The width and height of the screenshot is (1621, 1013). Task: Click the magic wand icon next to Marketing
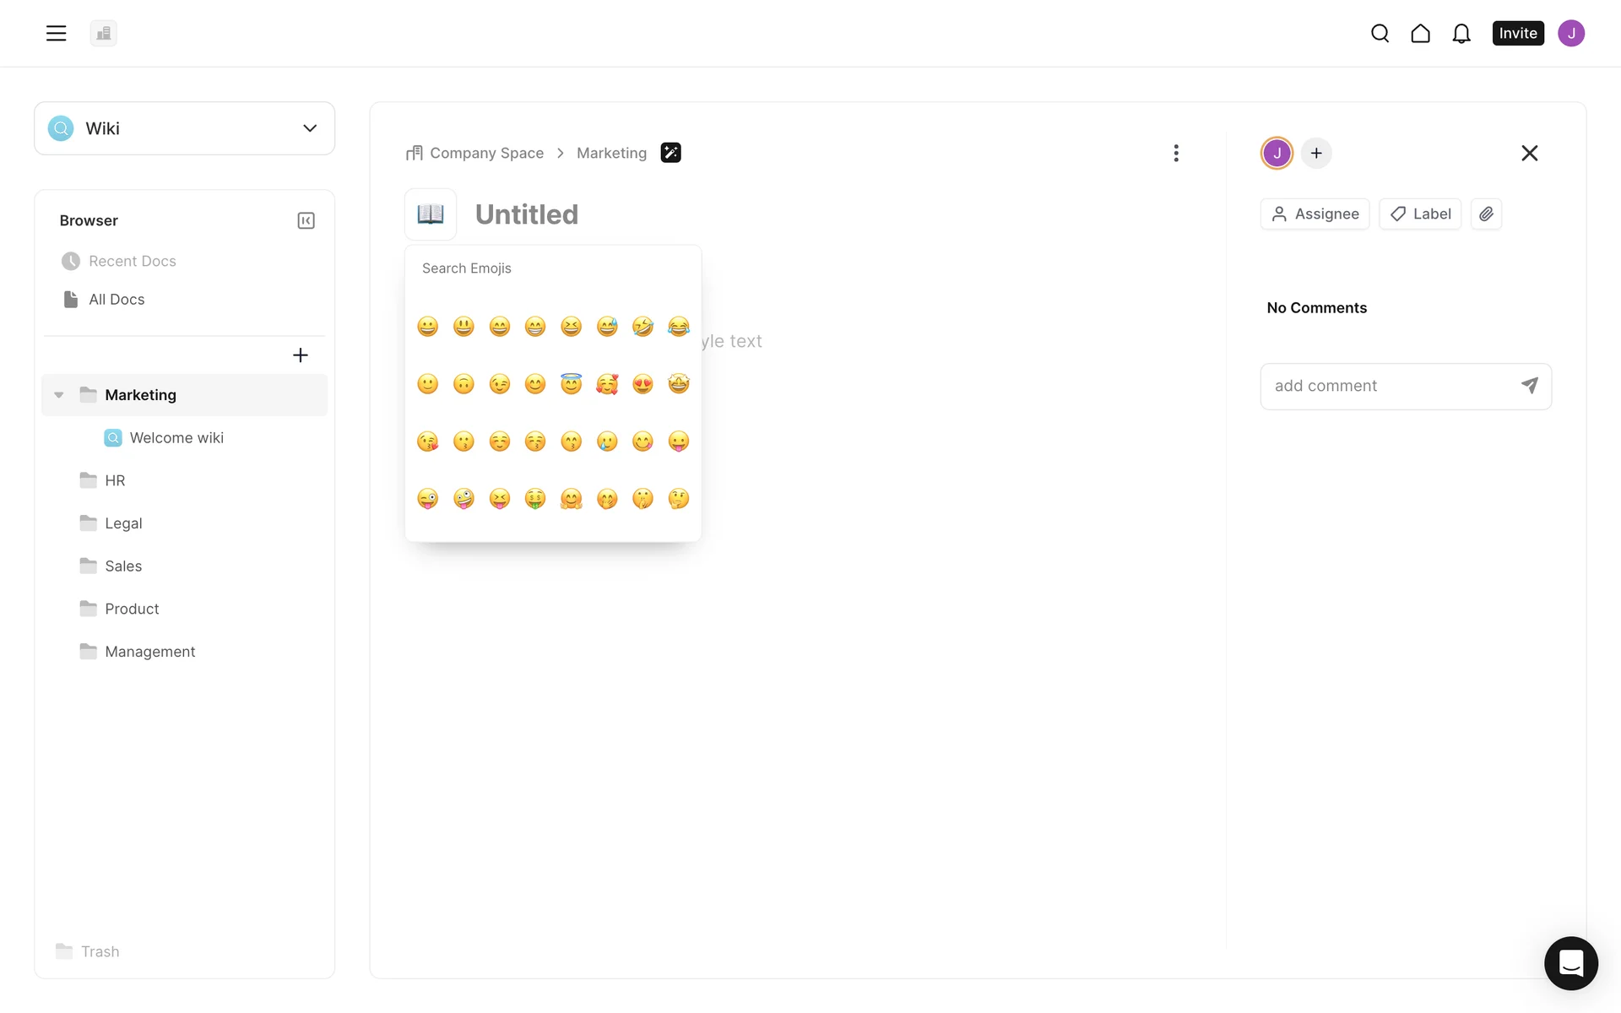pos(670,153)
